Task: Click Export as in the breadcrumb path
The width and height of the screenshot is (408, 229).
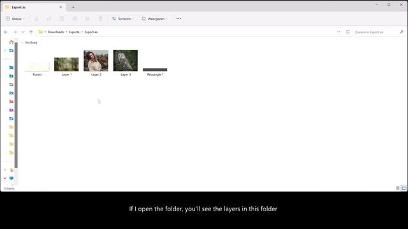Action: [91, 32]
